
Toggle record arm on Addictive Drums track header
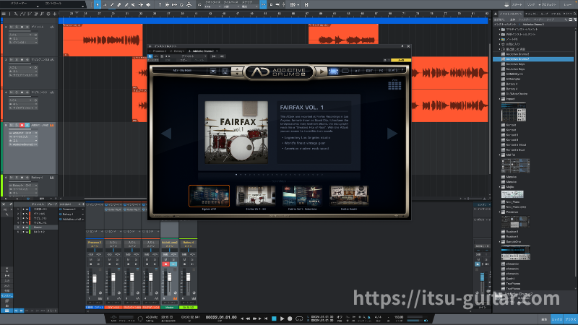click(x=22, y=125)
